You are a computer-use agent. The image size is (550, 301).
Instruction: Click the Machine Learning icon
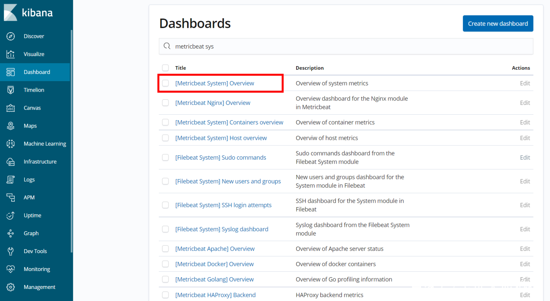11,144
